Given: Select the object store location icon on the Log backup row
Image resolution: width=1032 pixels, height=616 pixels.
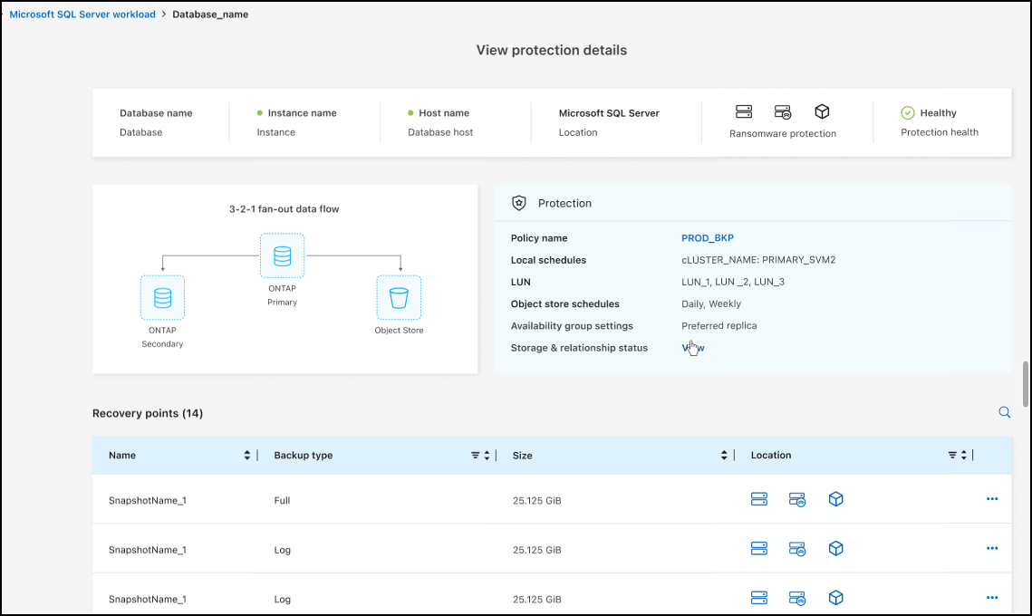Looking at the screenshot, I should [835, 548].
